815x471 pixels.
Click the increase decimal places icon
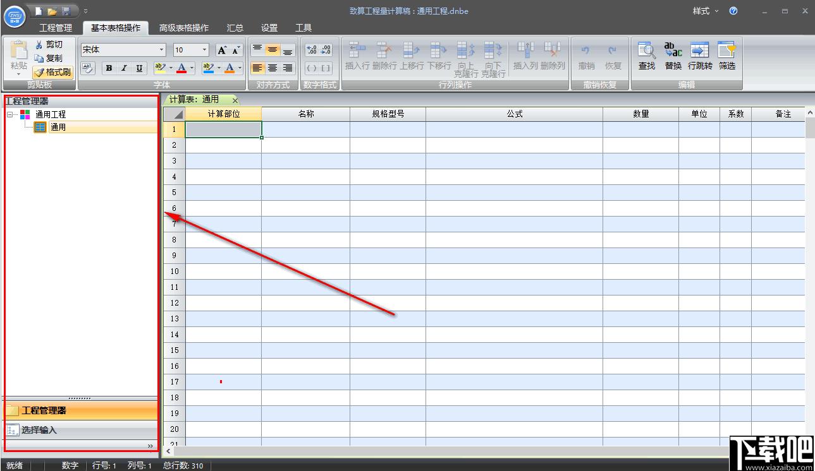click(311, 50)
